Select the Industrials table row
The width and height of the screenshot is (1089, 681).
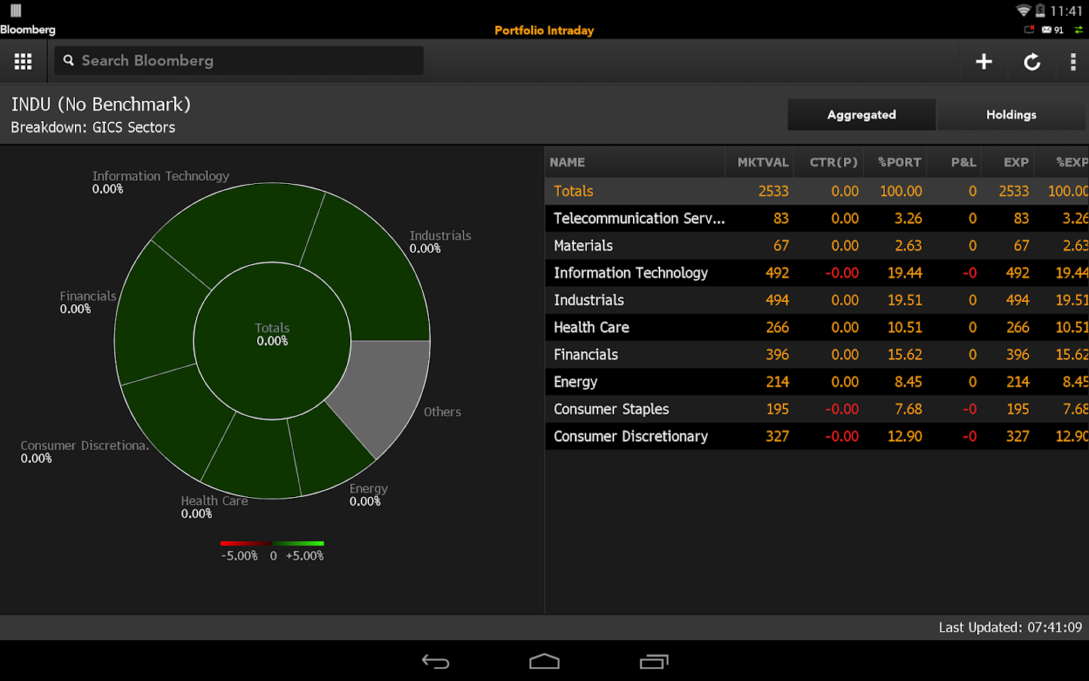(817, 300)
